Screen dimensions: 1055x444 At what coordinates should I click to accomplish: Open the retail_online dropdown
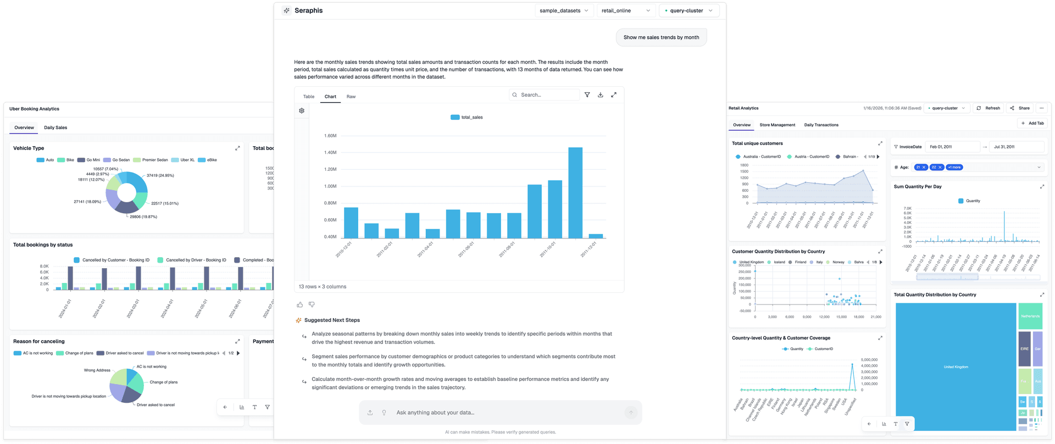626,10
